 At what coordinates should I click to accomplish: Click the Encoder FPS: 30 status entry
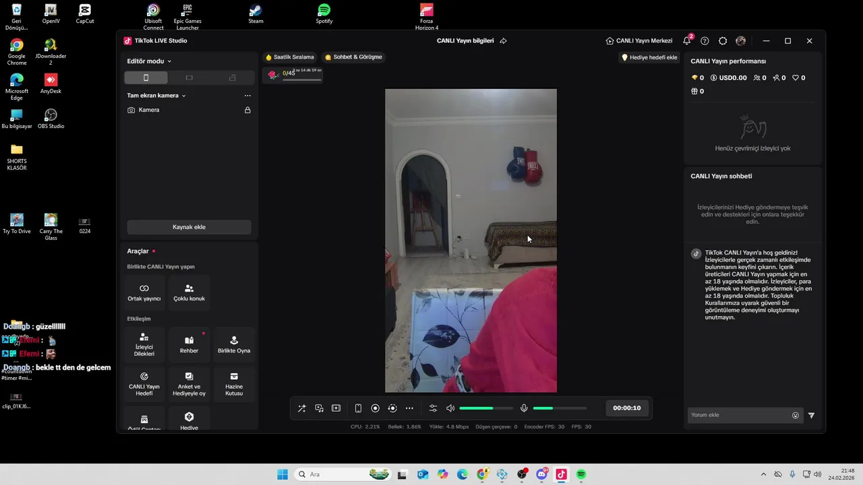pyautogui.click(x=544, y=426)
